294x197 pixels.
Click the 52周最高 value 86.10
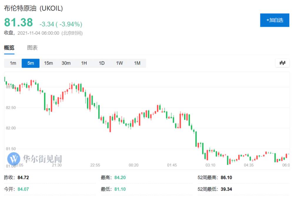point(226,178)
